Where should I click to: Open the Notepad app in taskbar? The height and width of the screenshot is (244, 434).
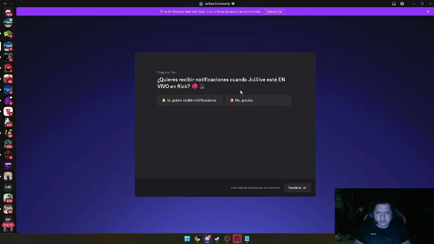click(247, 239)
